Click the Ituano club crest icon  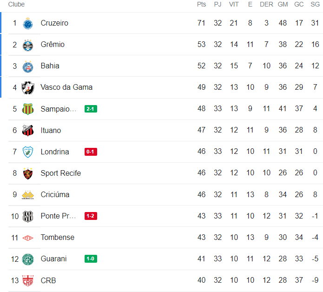(28, 130)
